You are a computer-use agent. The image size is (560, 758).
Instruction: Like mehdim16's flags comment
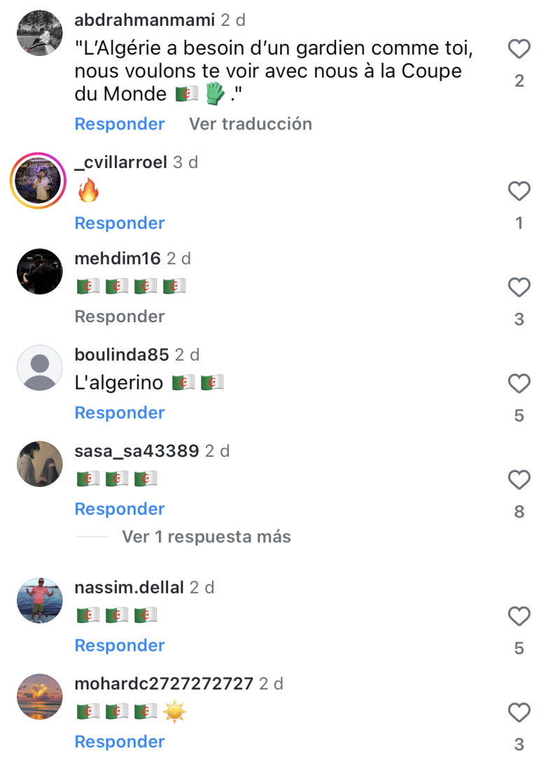coord(519,287)
